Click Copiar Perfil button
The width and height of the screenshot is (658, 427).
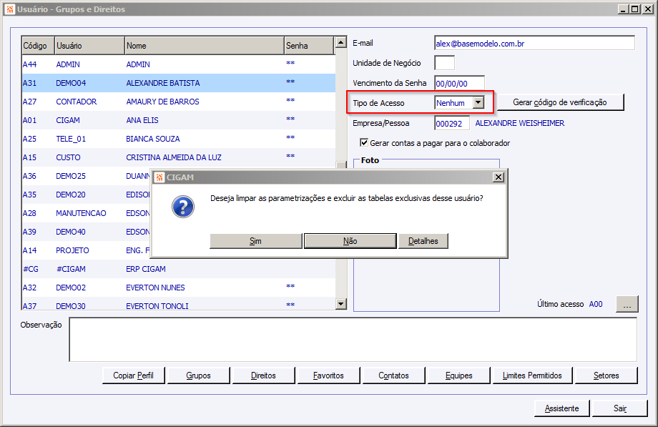tap(134, 376)
